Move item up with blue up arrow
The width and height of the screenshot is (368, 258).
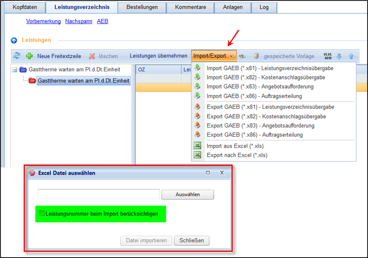(x=351, y=56)
